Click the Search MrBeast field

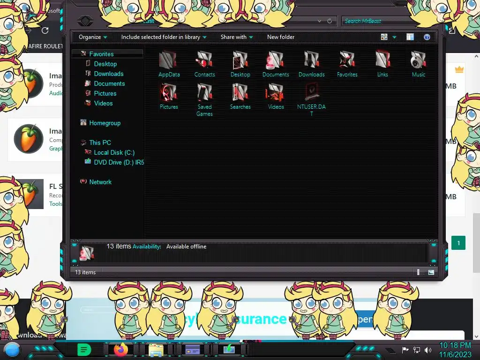380,21
